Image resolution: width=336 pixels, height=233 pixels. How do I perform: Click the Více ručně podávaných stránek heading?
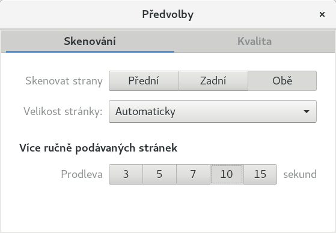(x=98, y=148)
